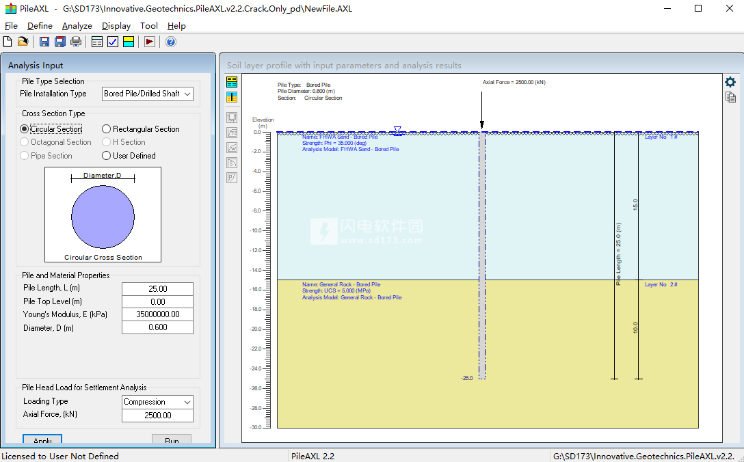
Task: Click the greyed pile capacity result icon
Action: [232, 117]
